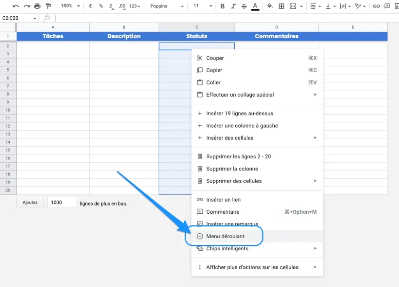
Task: Undo the last action
Action: pyautogui.click(x=16, y=6)
